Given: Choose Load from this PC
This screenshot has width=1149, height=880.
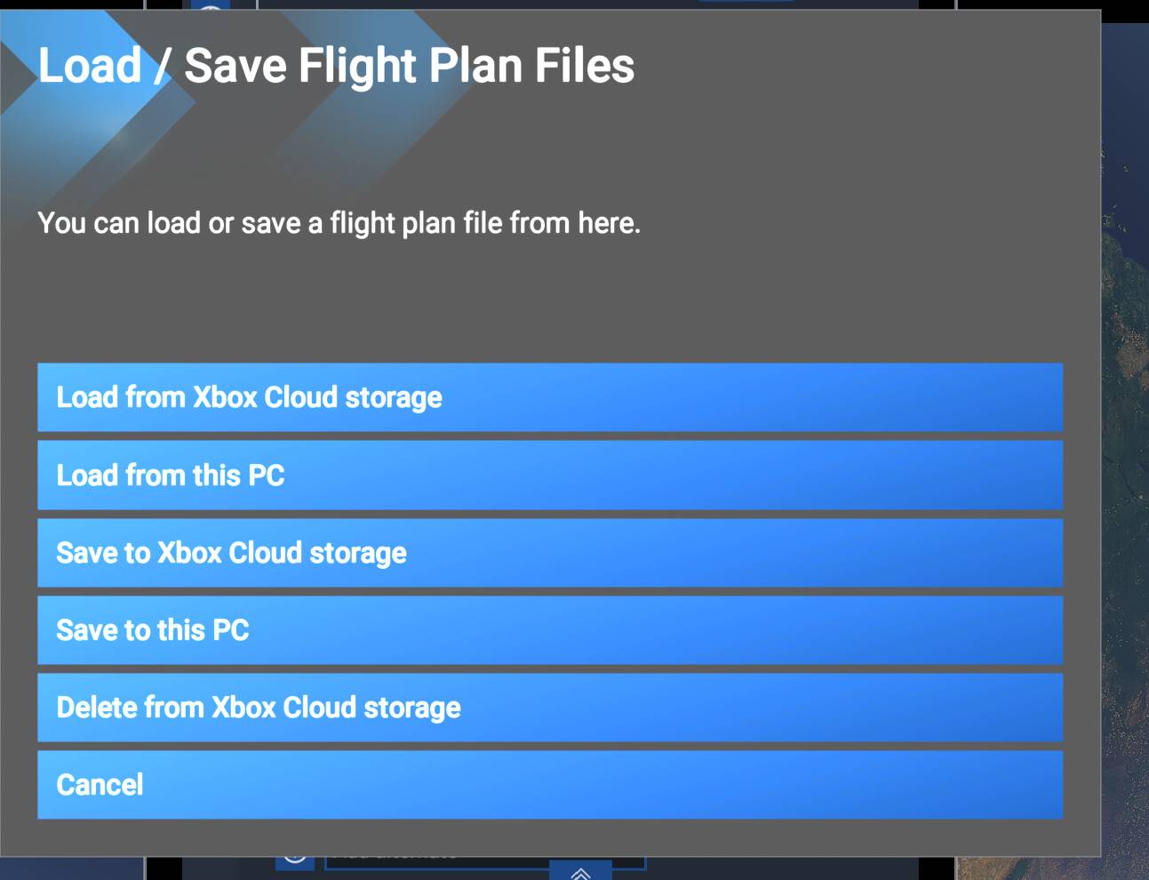Looking at the screenshot, I should [x=549, y=476].
